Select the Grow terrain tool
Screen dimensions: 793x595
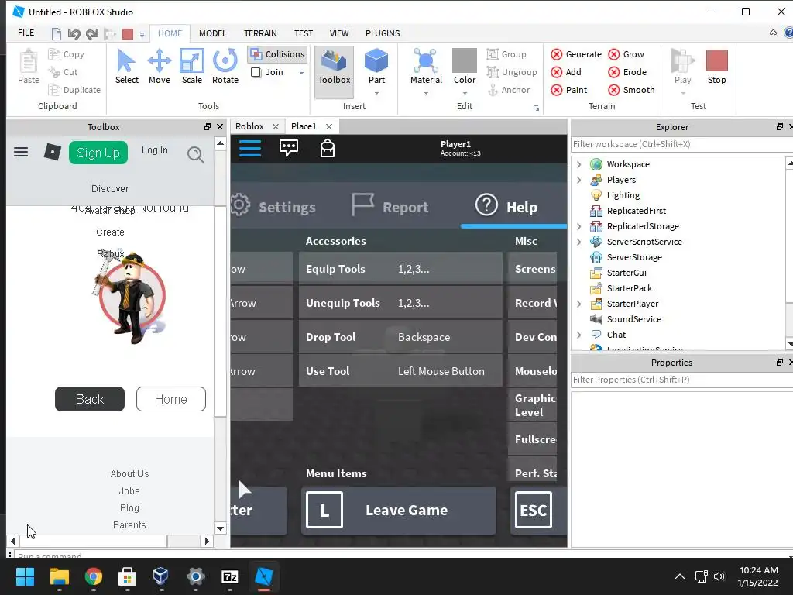click(626, 54)
